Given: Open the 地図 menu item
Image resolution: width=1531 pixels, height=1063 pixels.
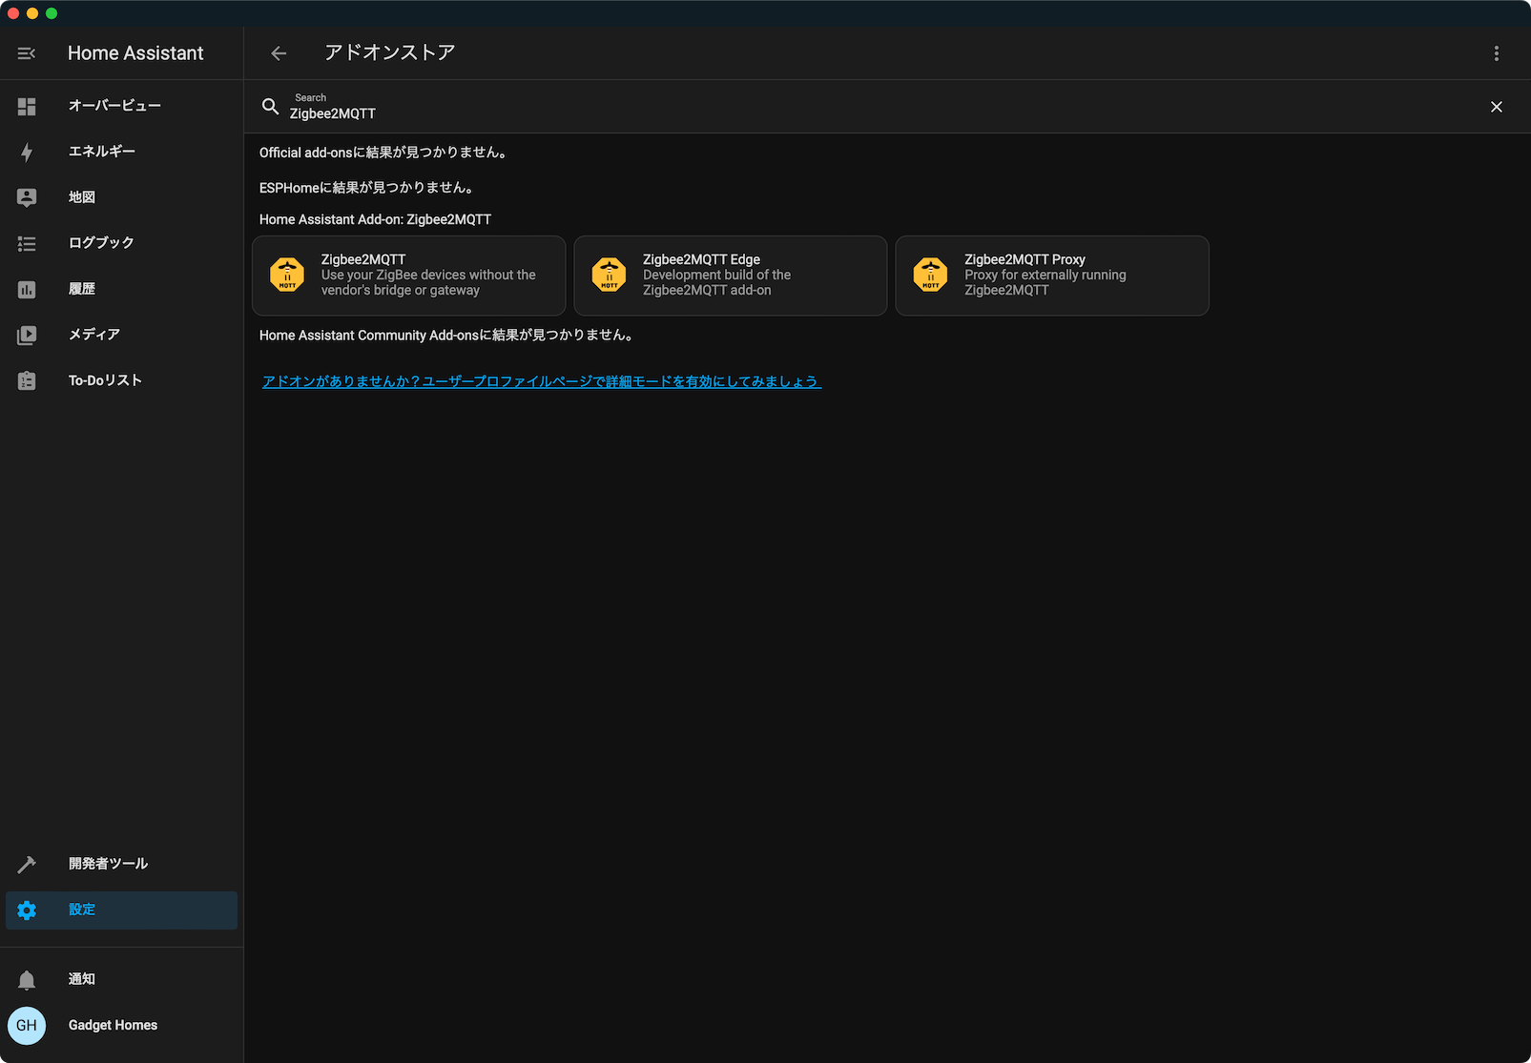Looking at the screenshot, I should (x=122, y=197).
